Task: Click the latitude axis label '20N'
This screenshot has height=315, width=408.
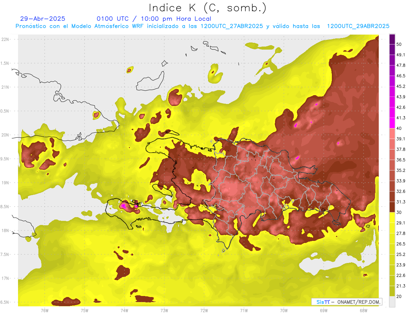Action: coord(5,135)
